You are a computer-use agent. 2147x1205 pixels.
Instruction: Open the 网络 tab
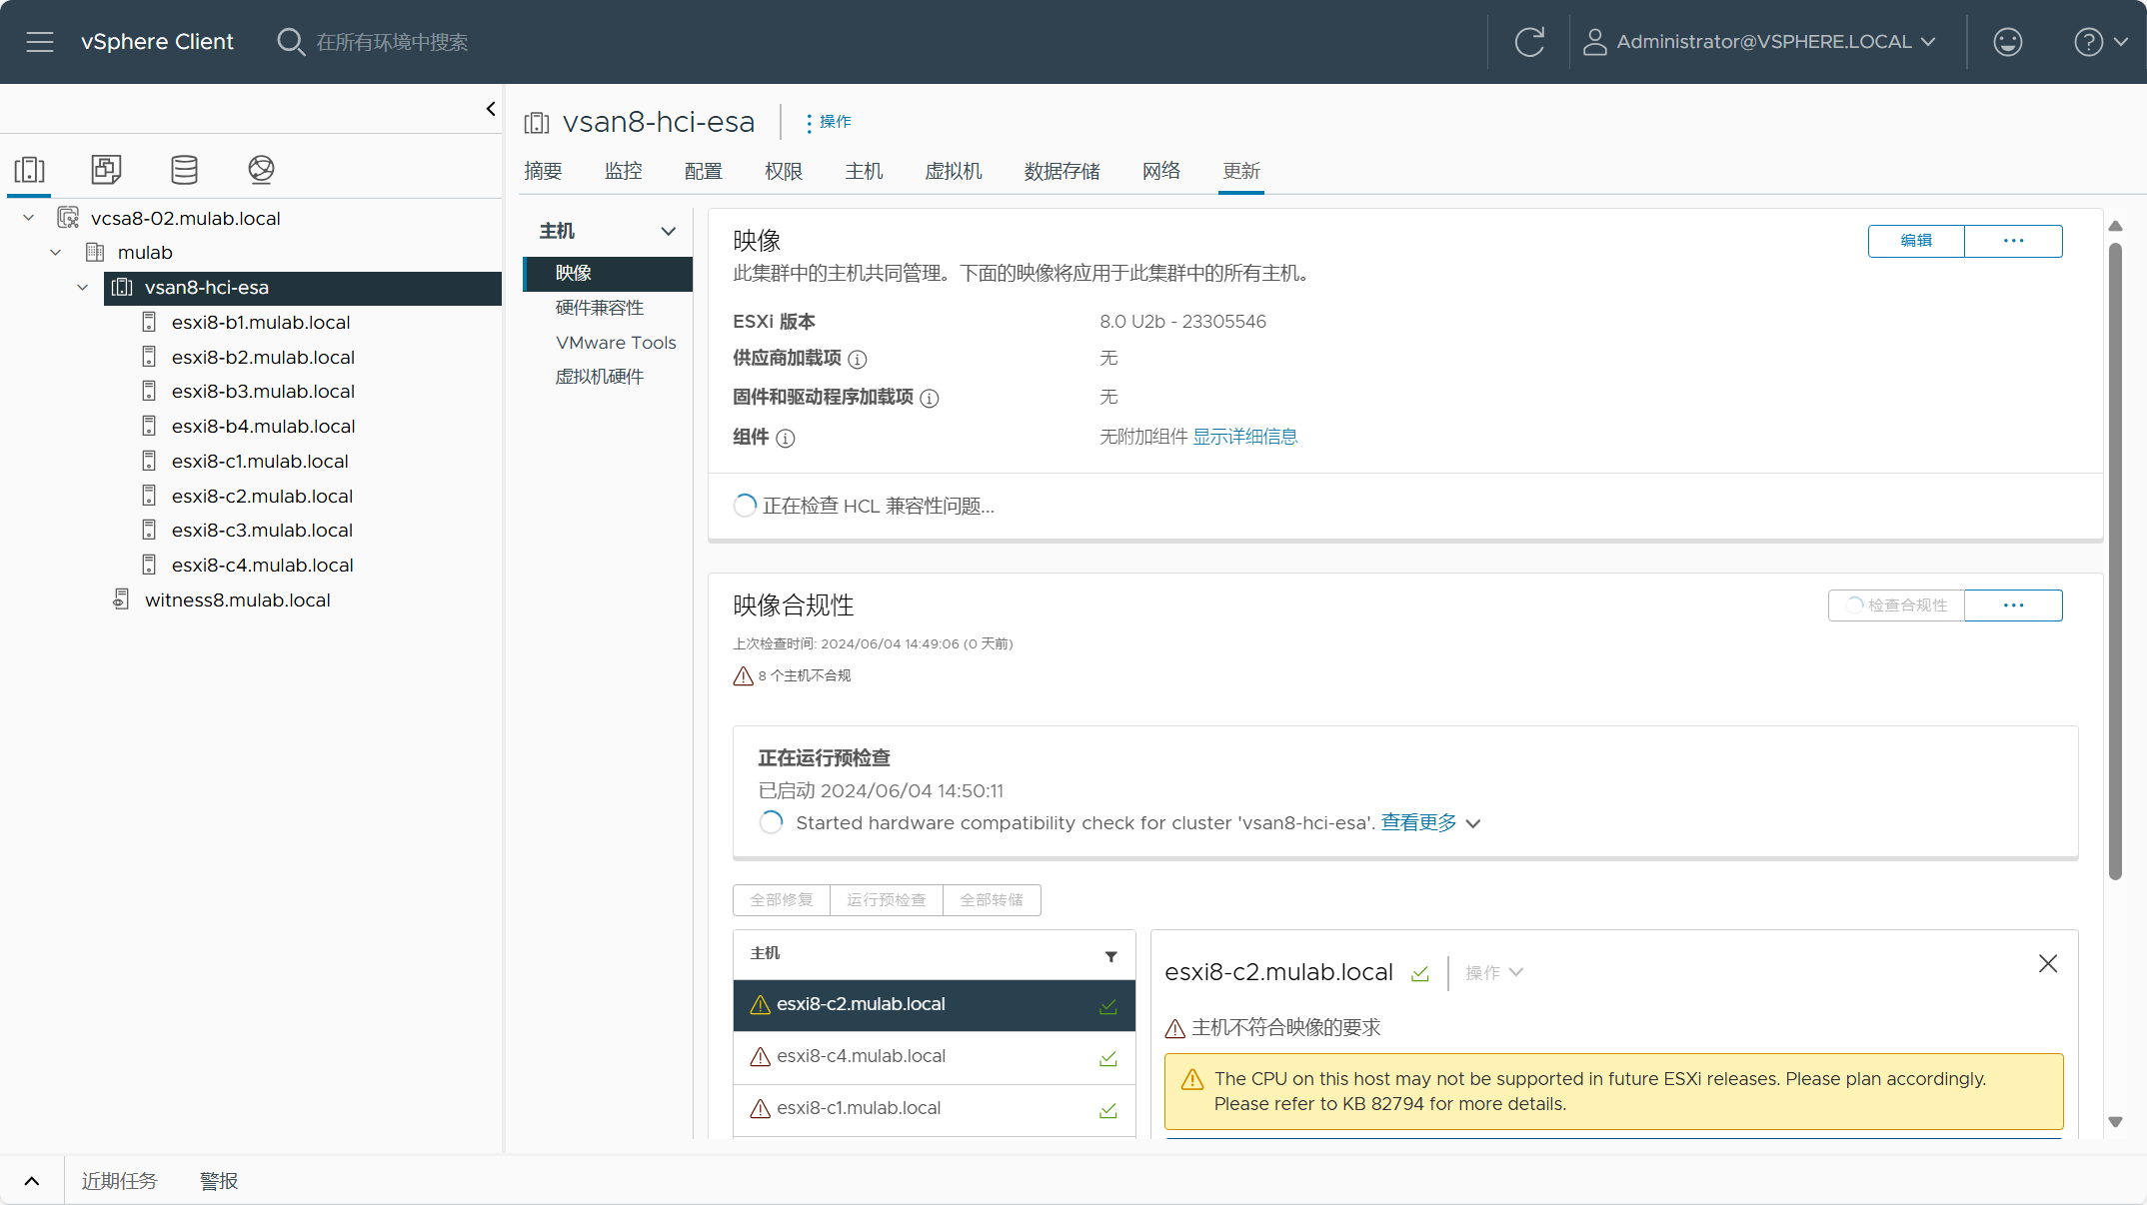pyautogui.click(x=1160, y=172)
